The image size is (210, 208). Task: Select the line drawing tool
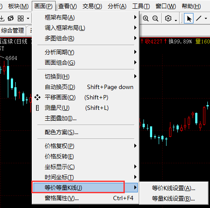tap(199, 18)
